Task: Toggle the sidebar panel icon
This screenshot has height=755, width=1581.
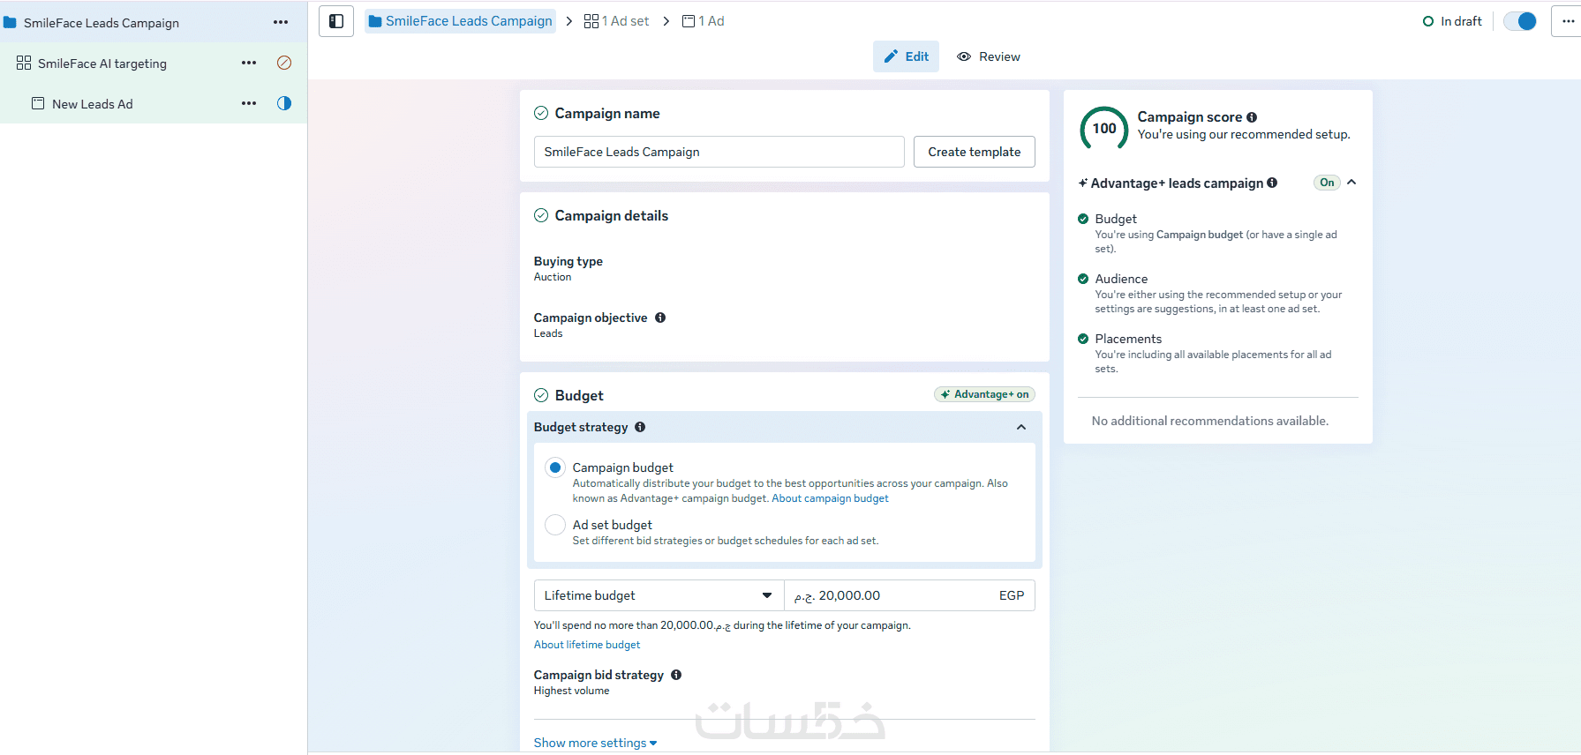Action: (336, 21)
